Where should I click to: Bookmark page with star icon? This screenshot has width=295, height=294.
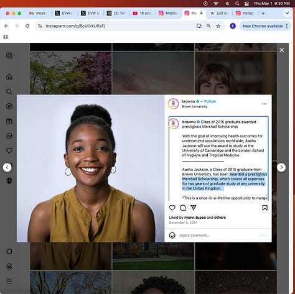click(218, 26)
